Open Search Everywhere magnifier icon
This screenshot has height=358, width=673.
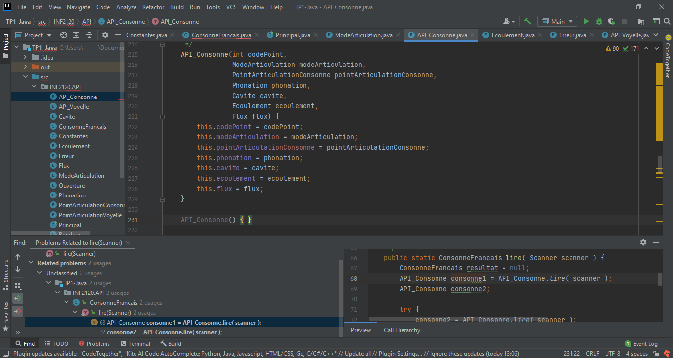667,21
